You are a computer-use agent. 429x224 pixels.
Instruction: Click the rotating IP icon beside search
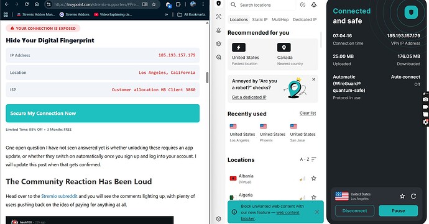pyautogui.click(x=303, y=4)
